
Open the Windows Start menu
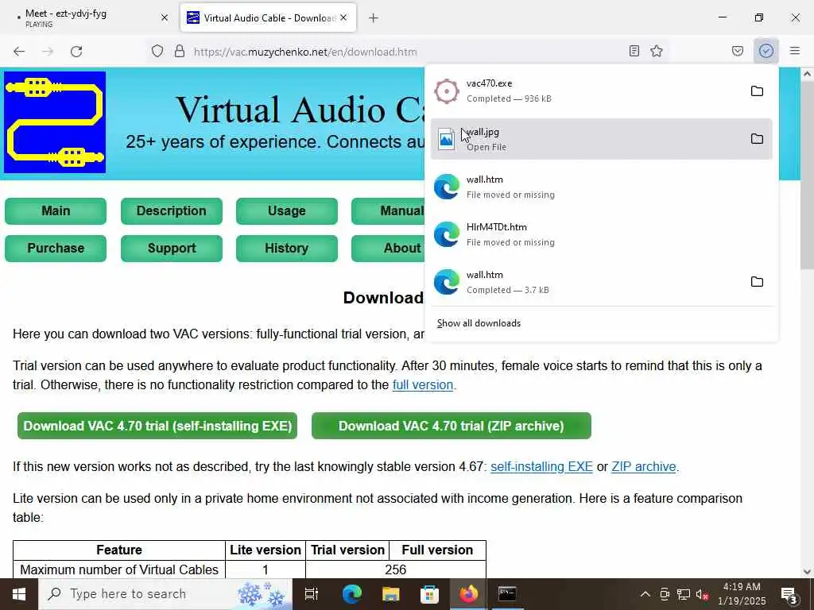tap(19, 594)
